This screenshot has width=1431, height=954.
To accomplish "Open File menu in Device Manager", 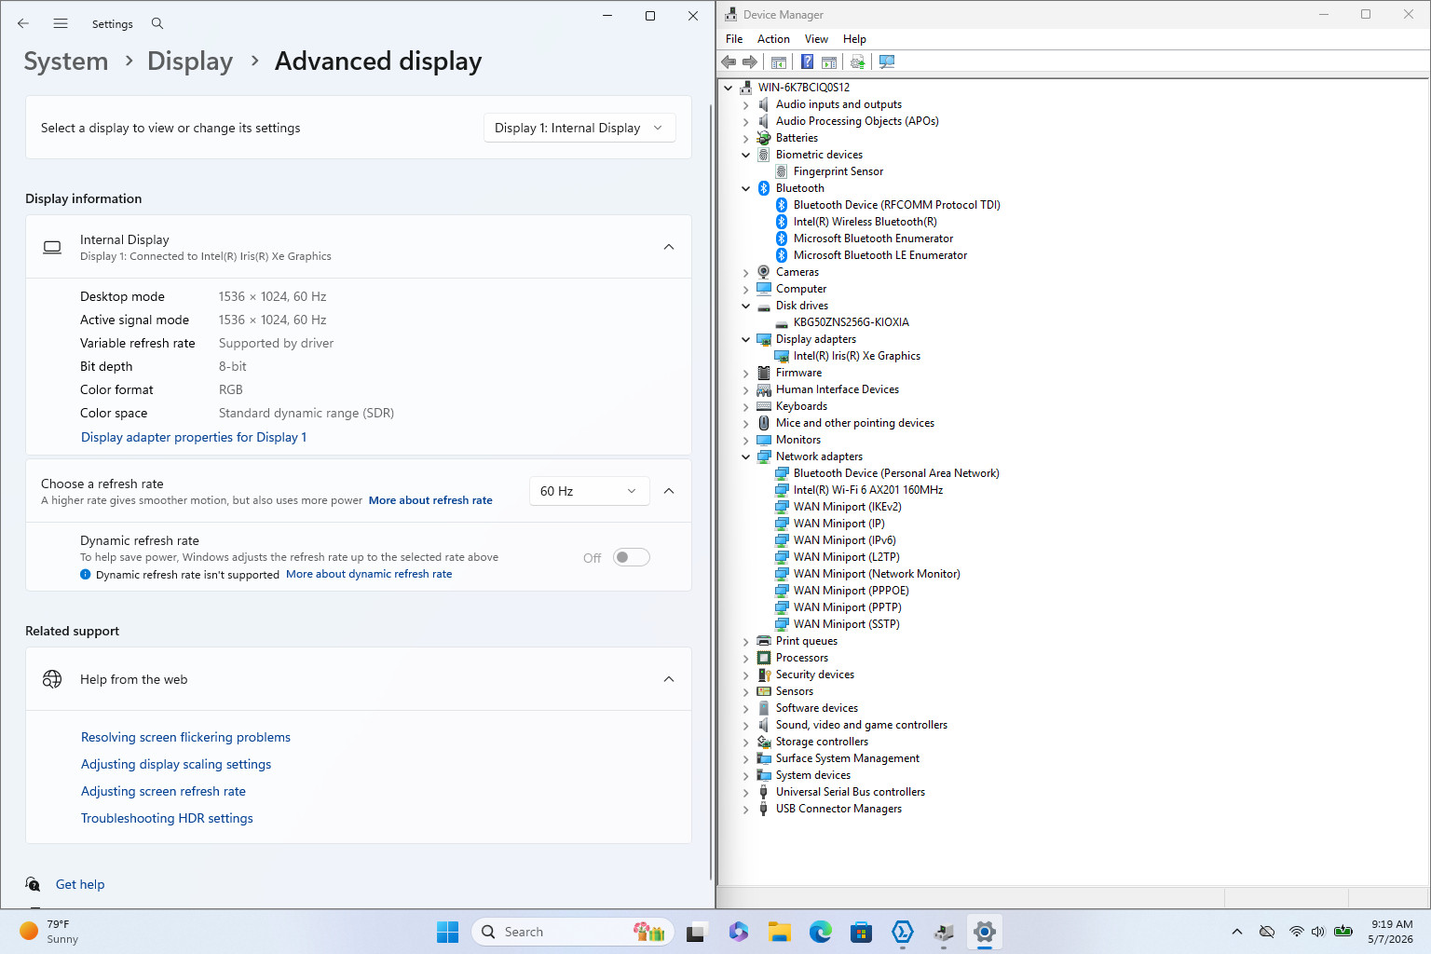I will pyautogui.click(x=734, y=39).
